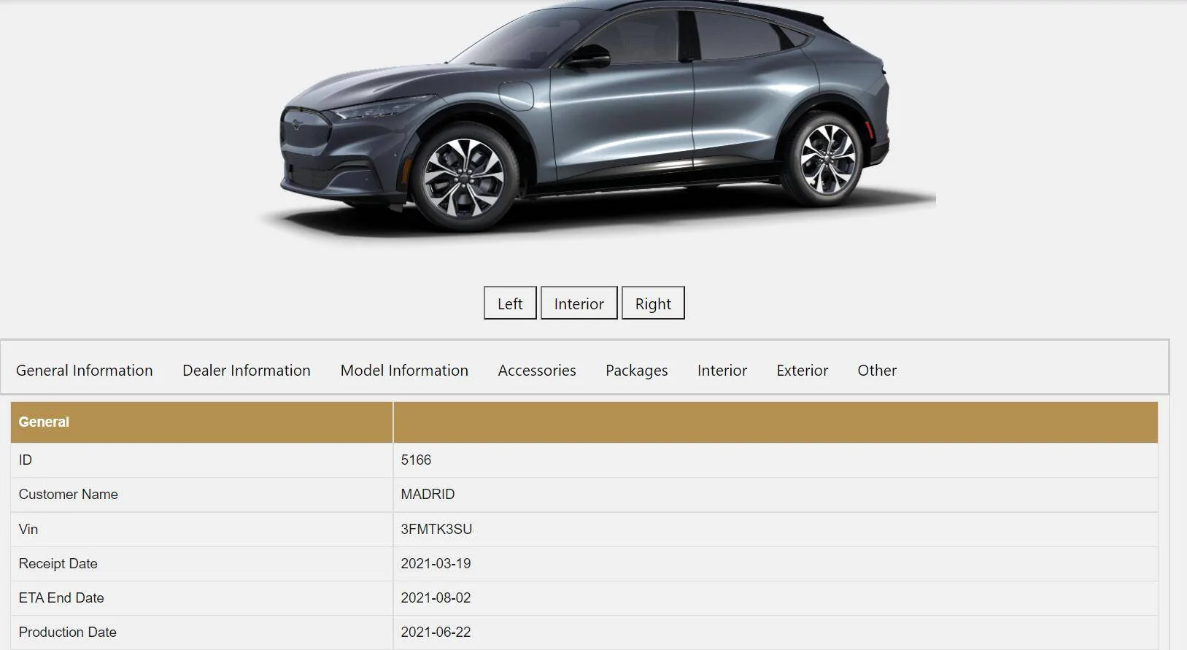
Task: Click the ETA End Date label
Action: pos(61,597)
